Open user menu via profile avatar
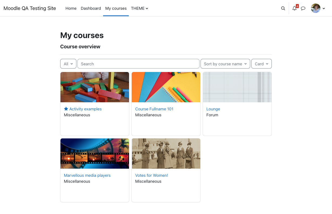The width and height of the screenshot is (332, 214). coord(316,8)
